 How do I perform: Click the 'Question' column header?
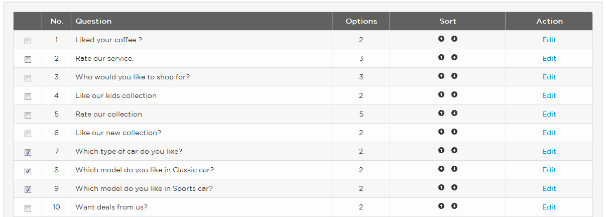click(x=93, y=21)
